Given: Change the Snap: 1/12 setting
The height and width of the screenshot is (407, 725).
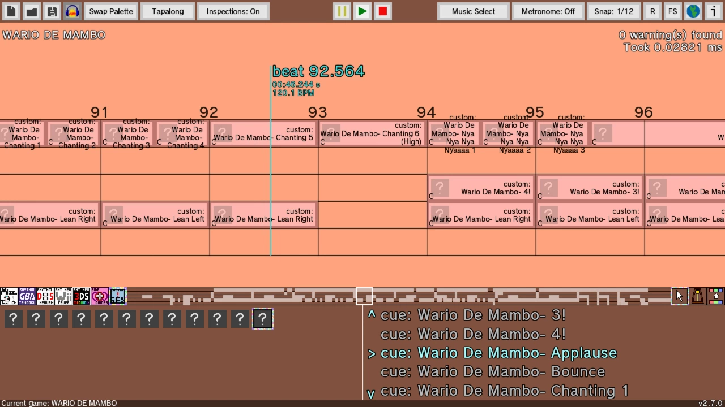Looking at the screenshot, I should pyautogui.click(x=614, y=11).
